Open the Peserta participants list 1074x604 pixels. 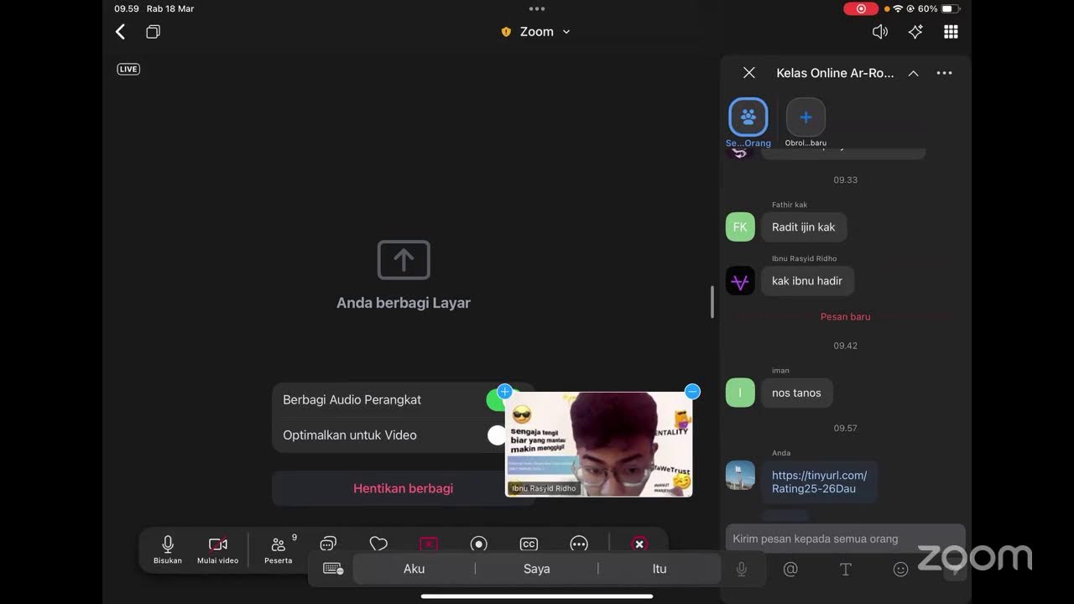click(x=279, y=549)
